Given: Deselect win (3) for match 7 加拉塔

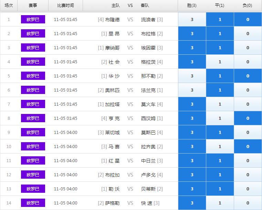Looking at the screenshot, I should [192, 104].
